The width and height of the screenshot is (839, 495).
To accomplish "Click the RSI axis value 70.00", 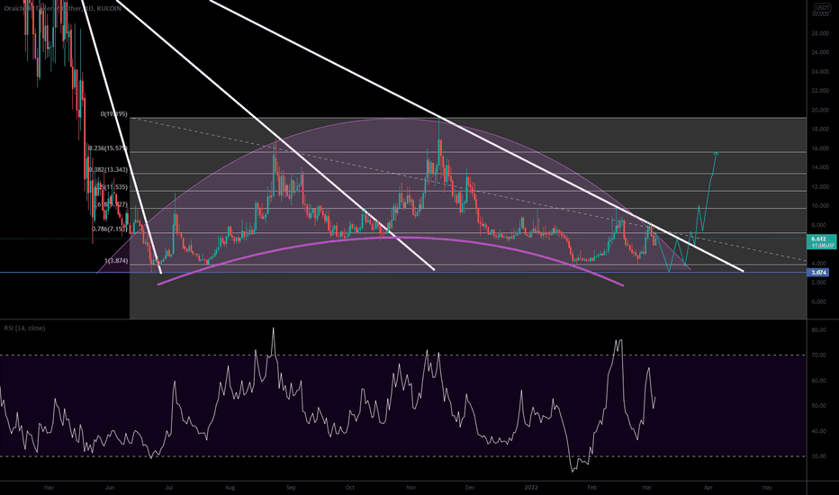I will click(819, 355).
